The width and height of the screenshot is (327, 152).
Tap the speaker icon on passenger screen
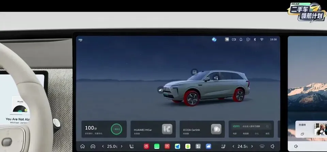coord(296,146)
